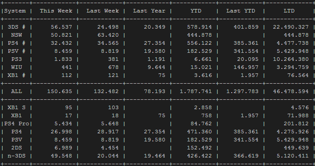This screenshot has height=166, width=315.
Task: Select NSW This Week value 50.821
Action: click(61, 35)
